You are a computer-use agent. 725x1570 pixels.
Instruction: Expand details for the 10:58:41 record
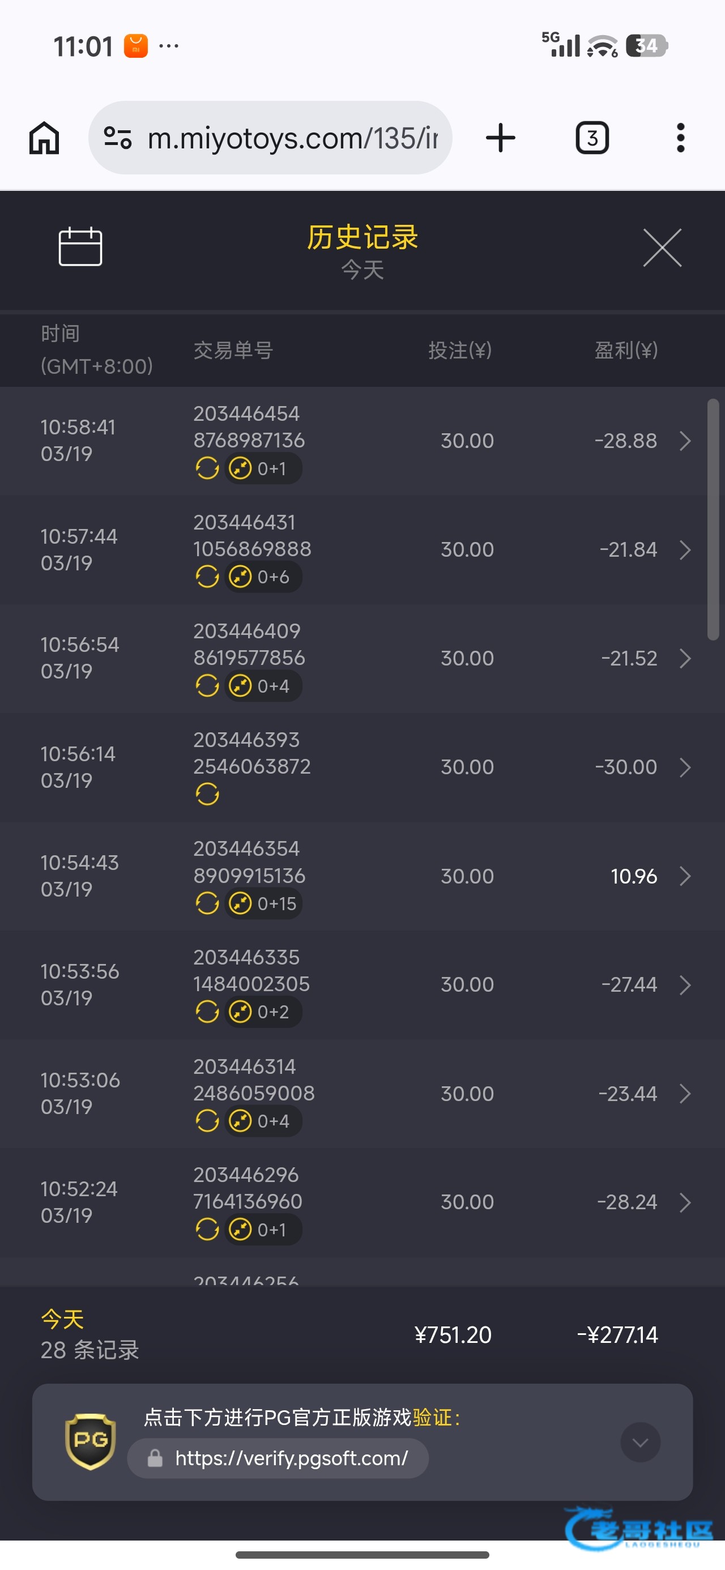(685, 441)
